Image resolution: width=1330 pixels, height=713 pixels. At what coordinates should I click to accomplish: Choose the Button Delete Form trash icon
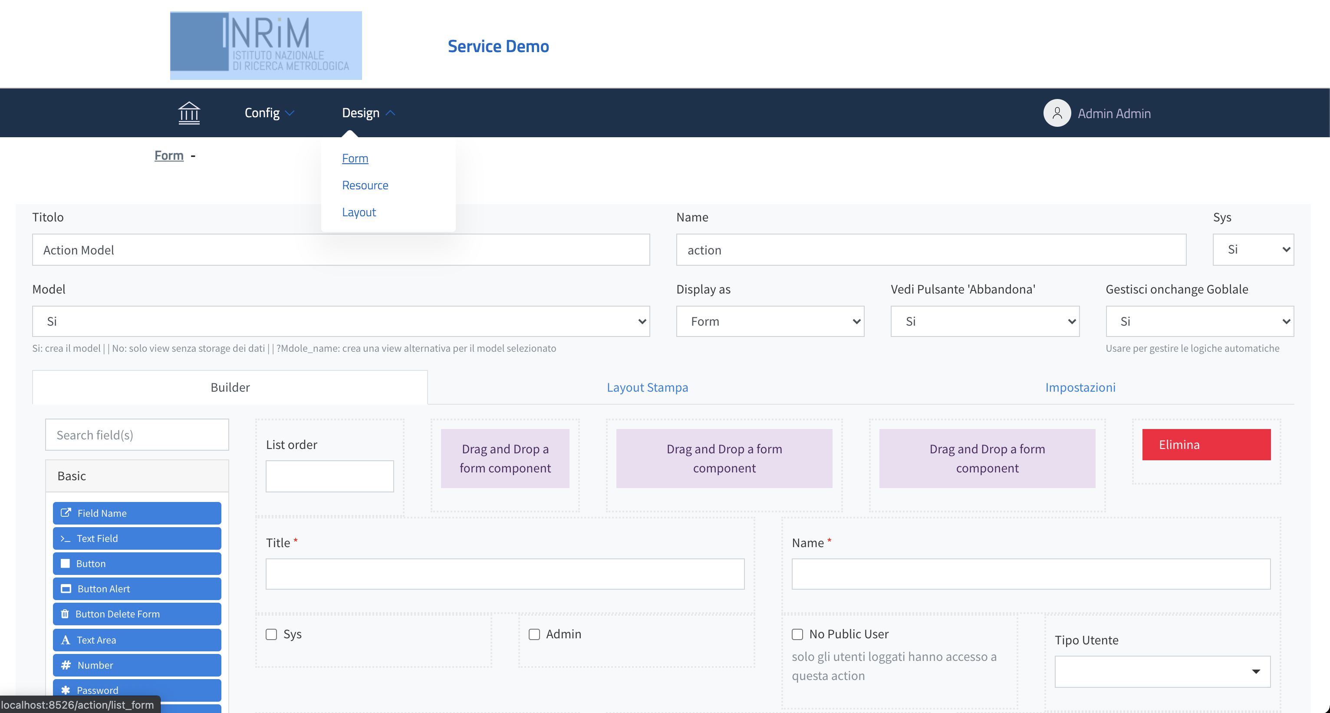pyautogui.click(x=65, y=614)
